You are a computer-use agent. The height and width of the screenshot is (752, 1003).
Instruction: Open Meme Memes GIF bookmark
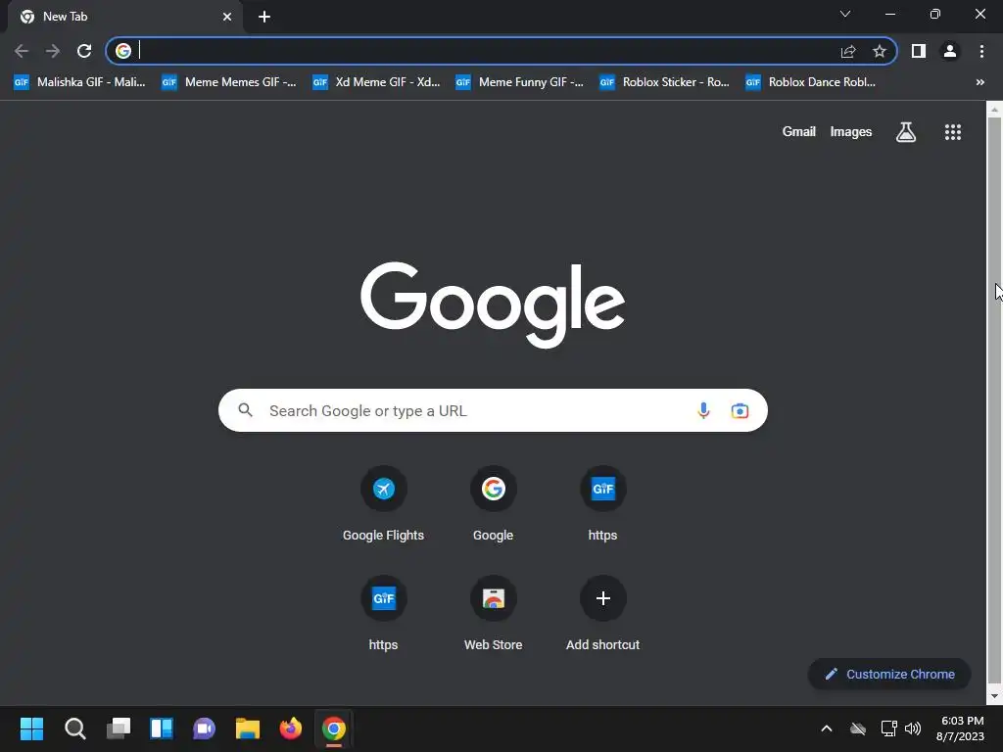tap(229, 82)
